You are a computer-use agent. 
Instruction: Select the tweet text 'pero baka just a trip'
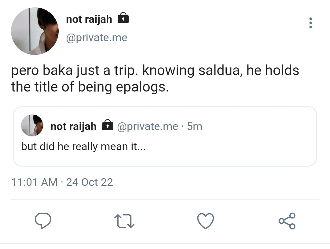[x=75, y=70]
